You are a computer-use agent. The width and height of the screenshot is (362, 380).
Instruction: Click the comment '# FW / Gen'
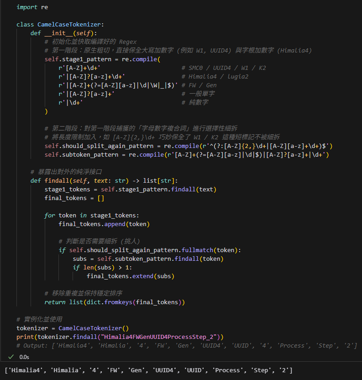pyautogui.click(x=199, y=85)
